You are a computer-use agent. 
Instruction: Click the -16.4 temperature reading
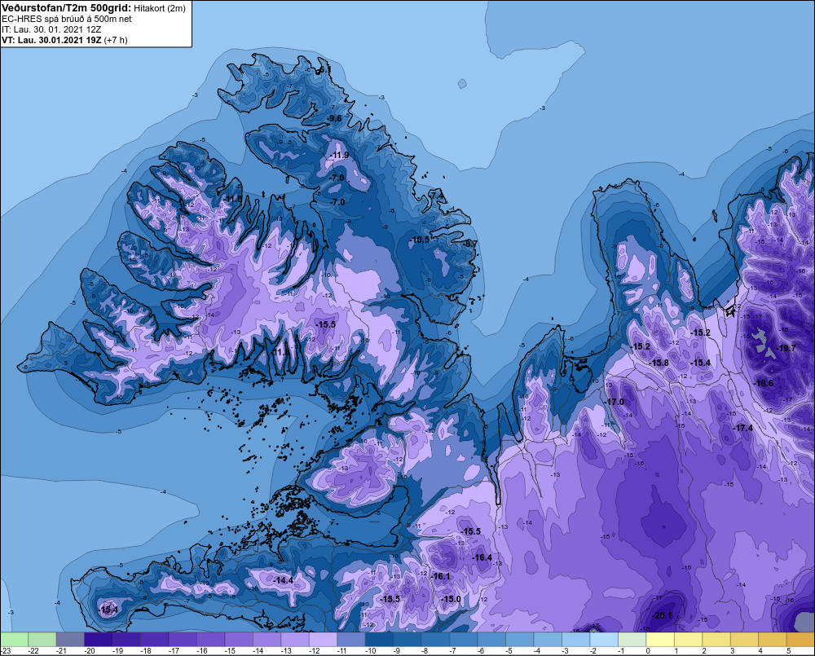pyautogui.click(x=482, y=557)
